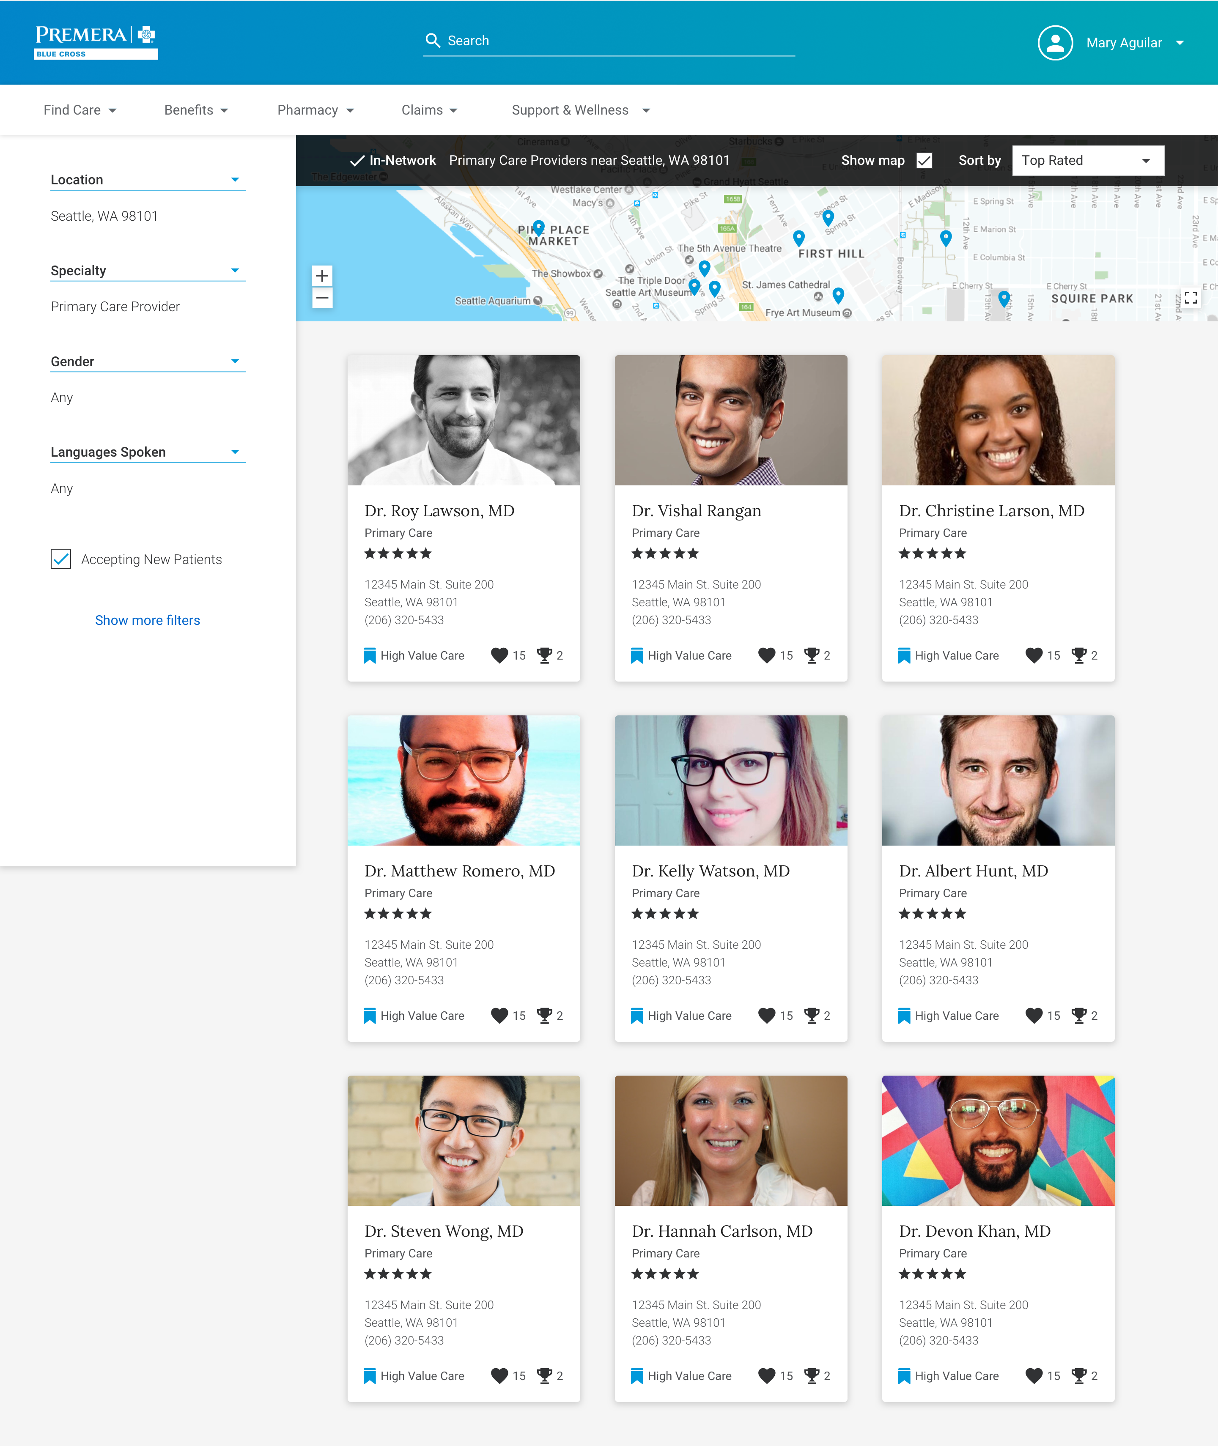
Task: Open Dr. Hannah Carlson, MD profile name
Action: [721, 1231]
